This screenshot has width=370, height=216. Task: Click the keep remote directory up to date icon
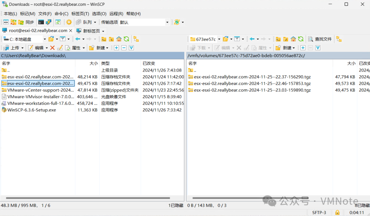(x=58, y=22)
